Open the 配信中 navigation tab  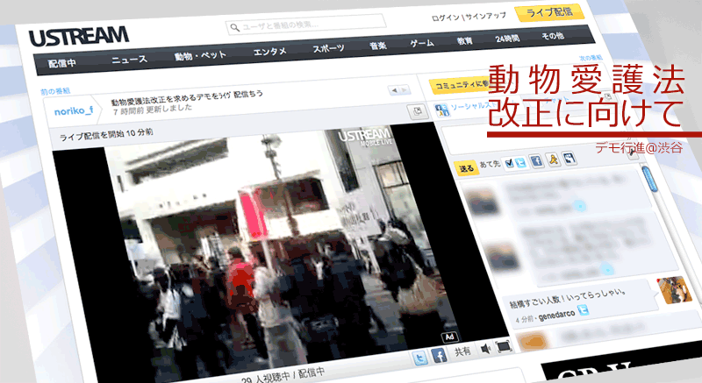click(61, 63)
